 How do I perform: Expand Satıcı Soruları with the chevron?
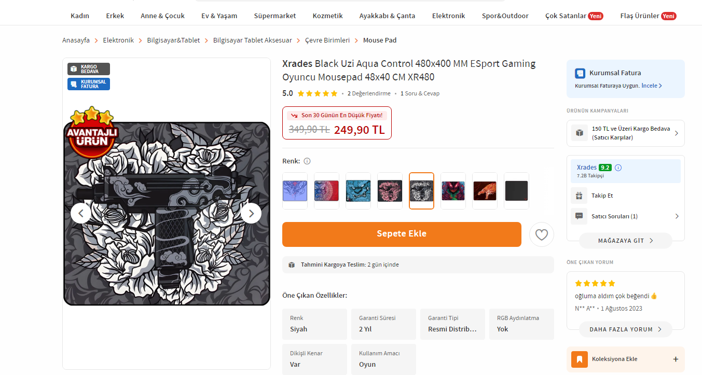[x=677, y=216]
